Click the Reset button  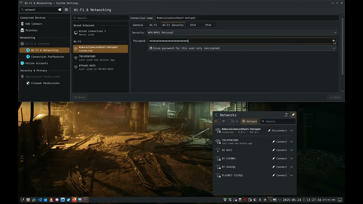click(x=80, y=97)
